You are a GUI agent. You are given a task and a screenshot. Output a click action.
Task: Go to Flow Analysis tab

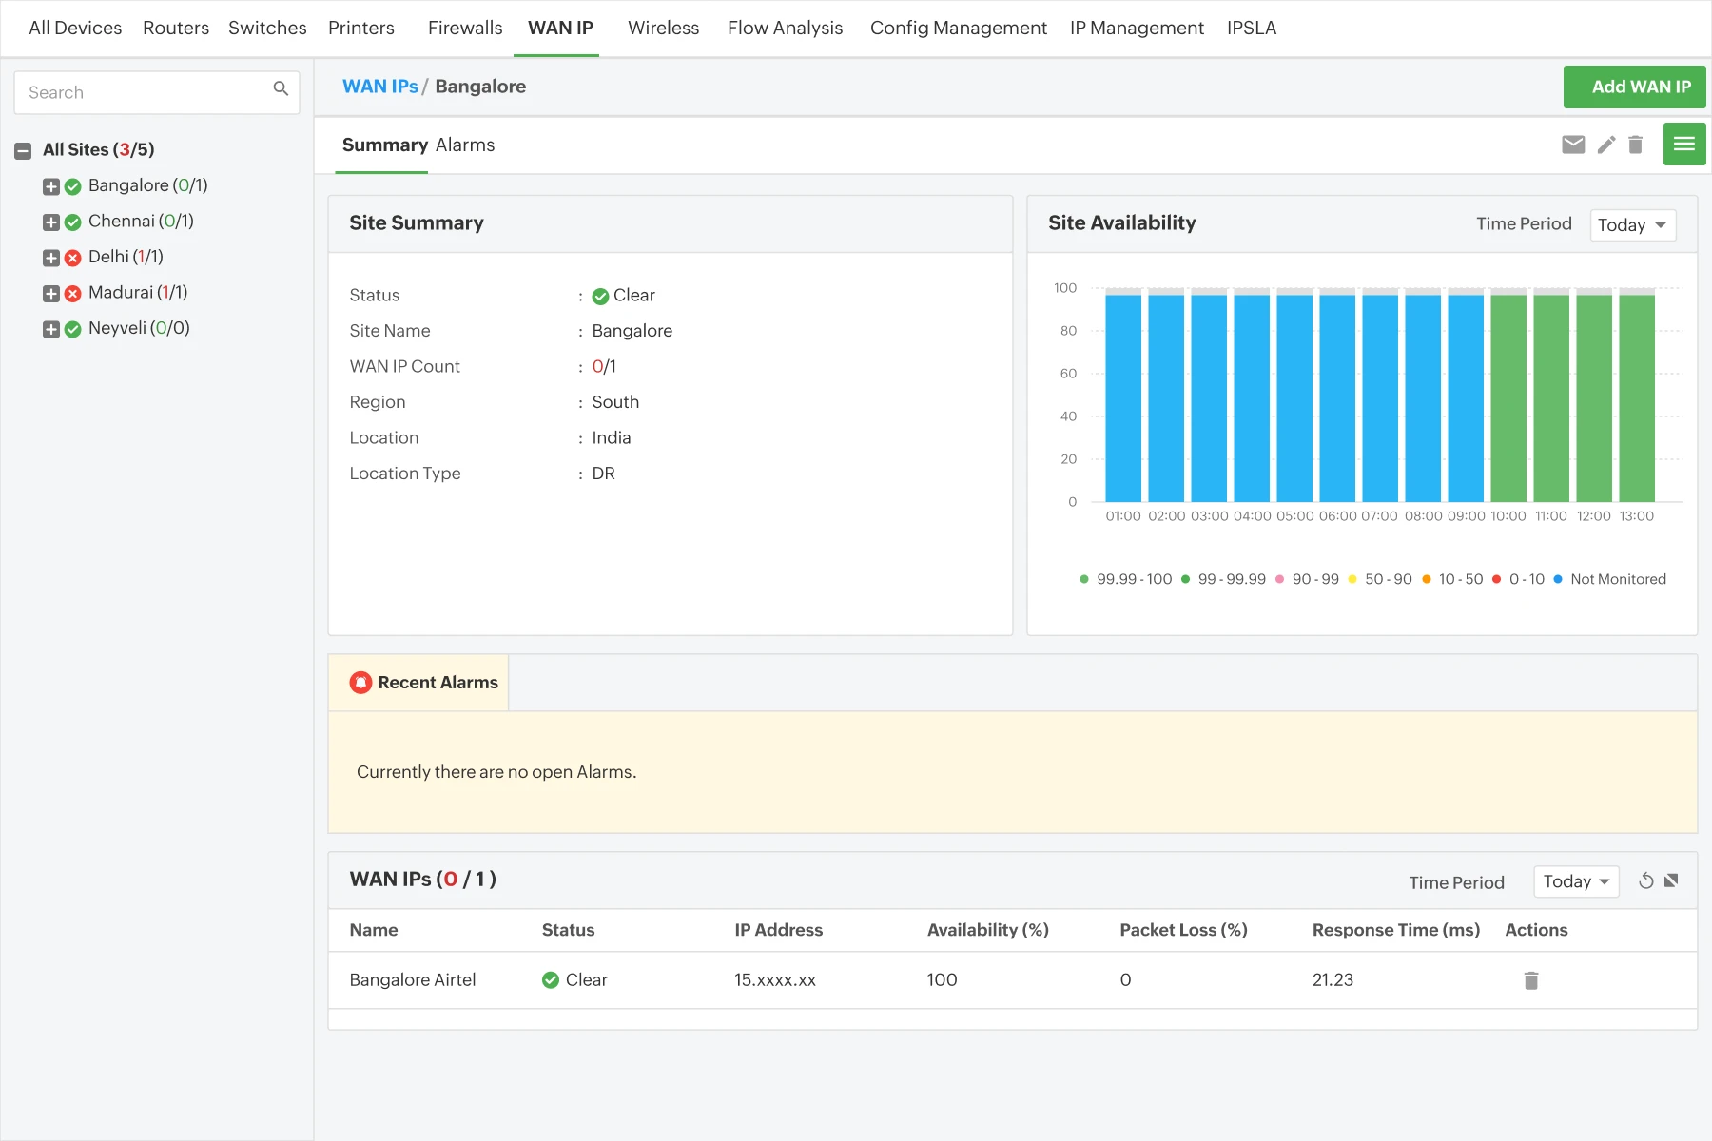point(785,28)
